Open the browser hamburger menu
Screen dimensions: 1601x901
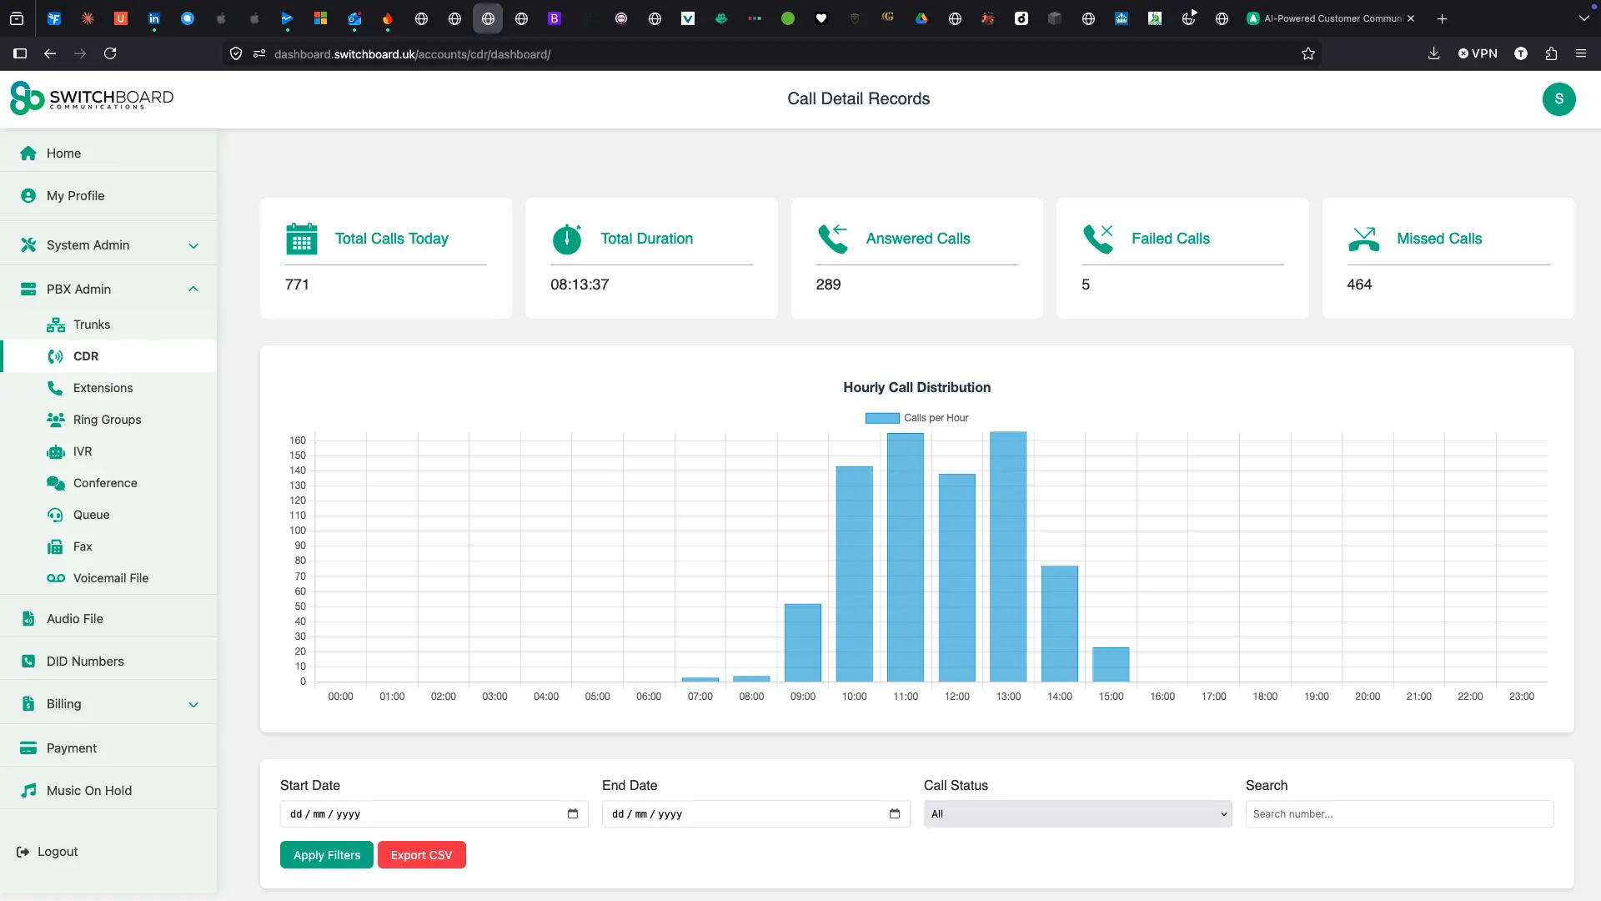click(1581, 53)
